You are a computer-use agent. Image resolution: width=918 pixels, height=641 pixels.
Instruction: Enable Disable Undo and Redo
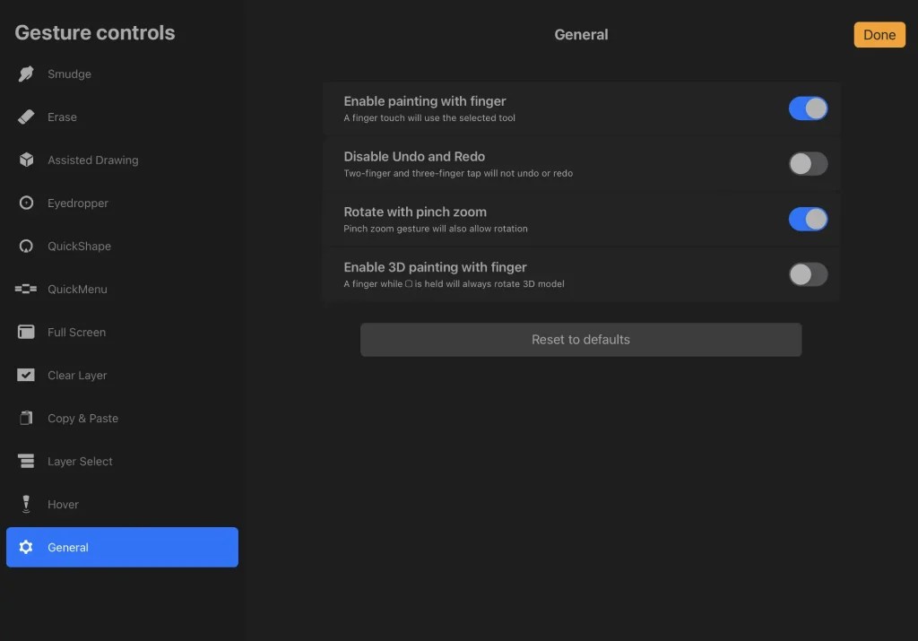(808, 163)
